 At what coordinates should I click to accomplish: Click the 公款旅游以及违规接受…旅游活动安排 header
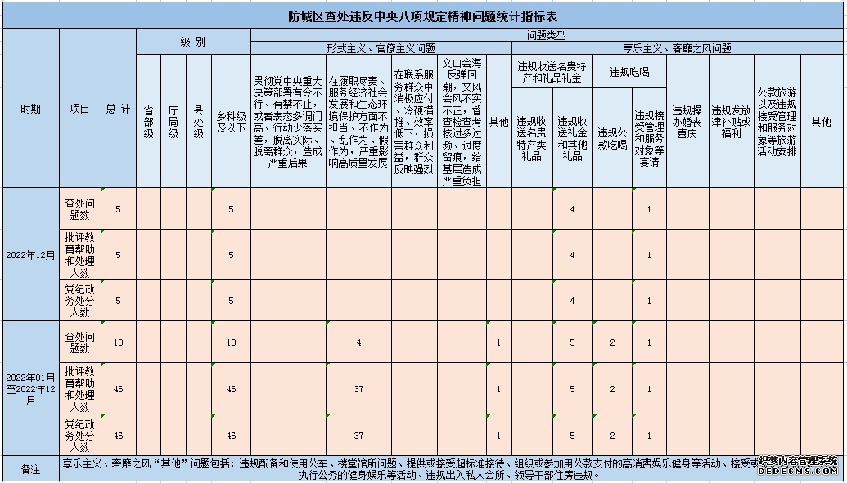coord(777,122)
